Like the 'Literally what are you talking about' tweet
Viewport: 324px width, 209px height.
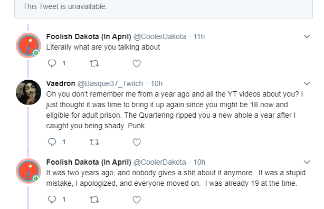(x=137, y=63)
